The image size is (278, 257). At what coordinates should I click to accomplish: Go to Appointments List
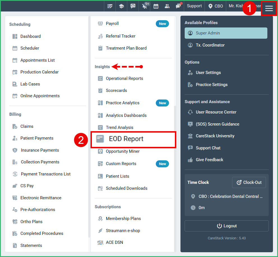point(38,60)
